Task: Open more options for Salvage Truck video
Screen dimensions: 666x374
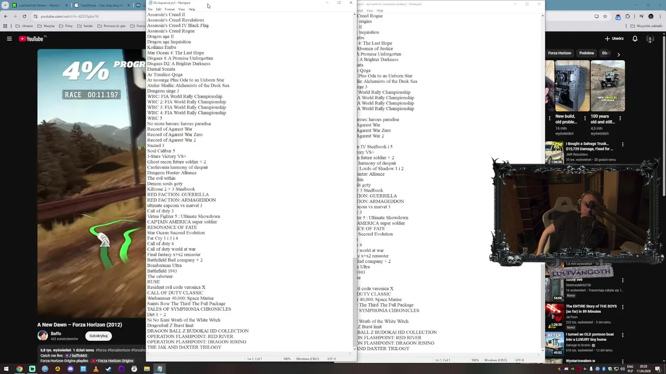Action: 623,144
